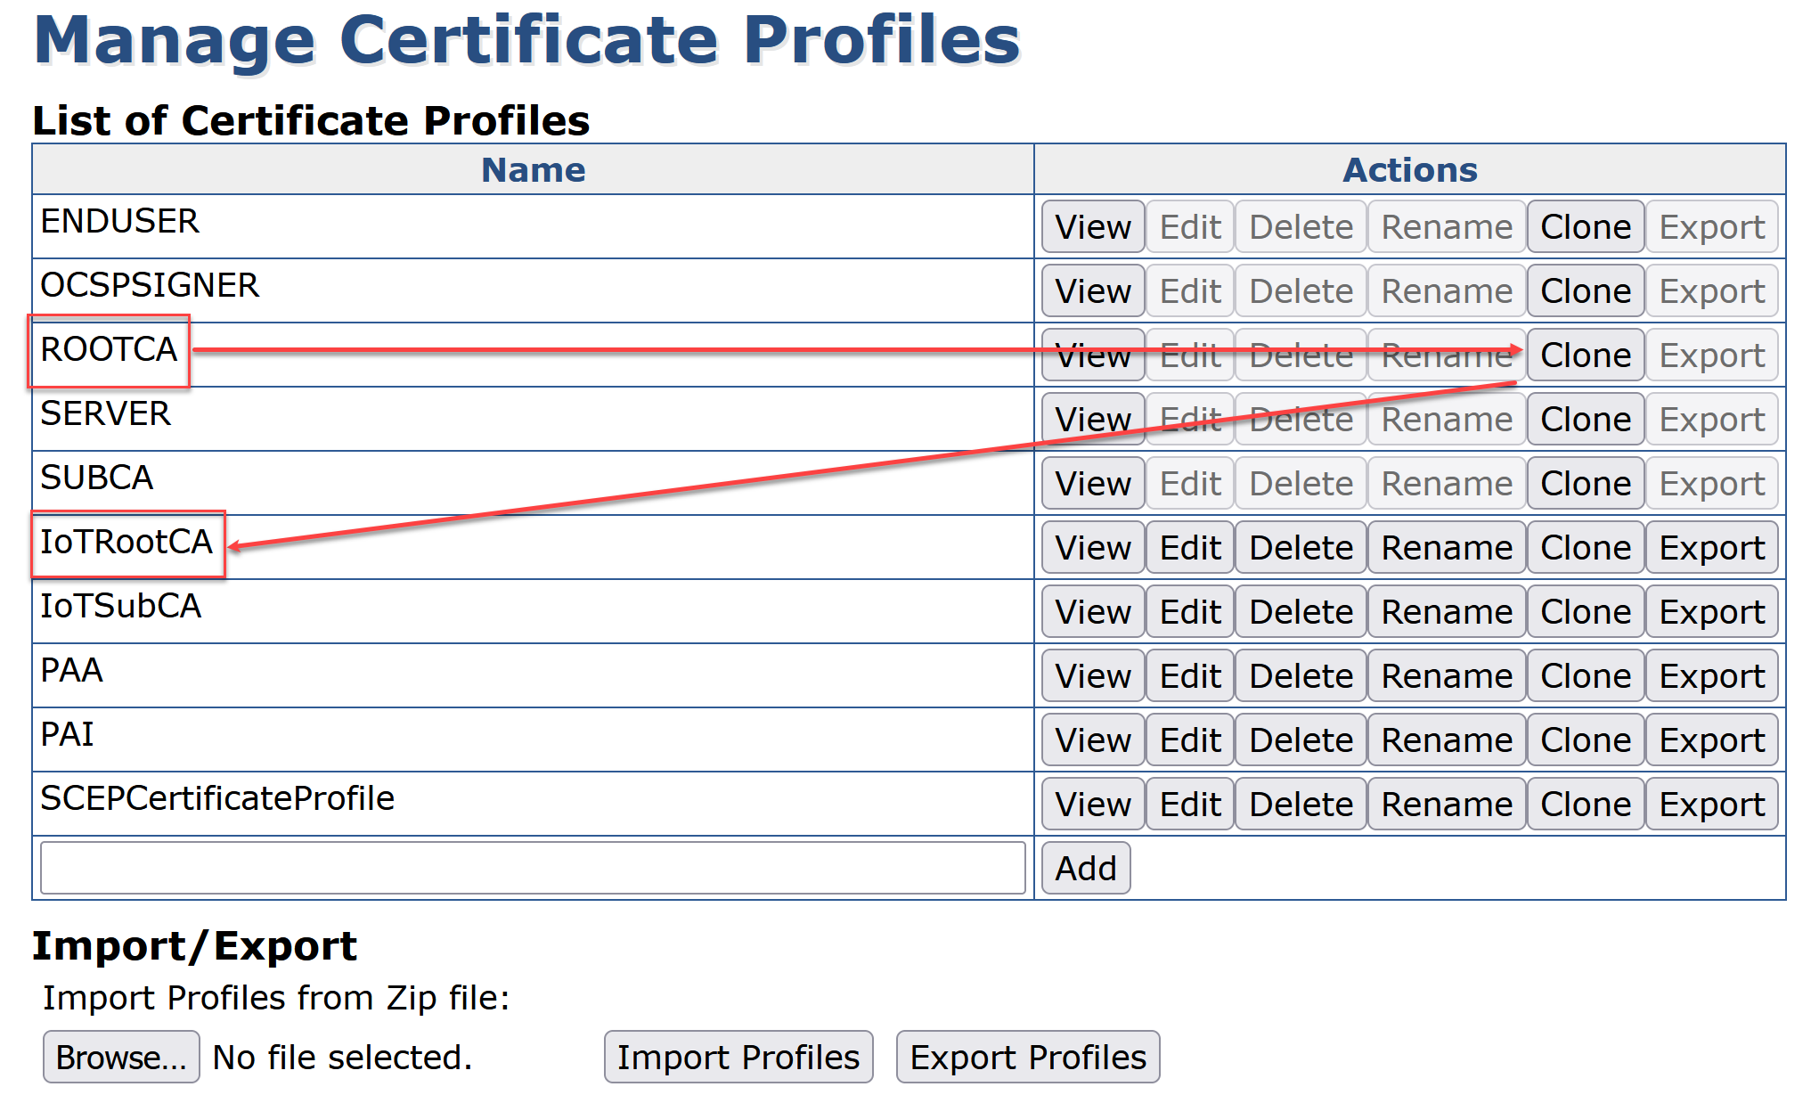Edit the IoTRootCA profile

(x=1189, y=548)
